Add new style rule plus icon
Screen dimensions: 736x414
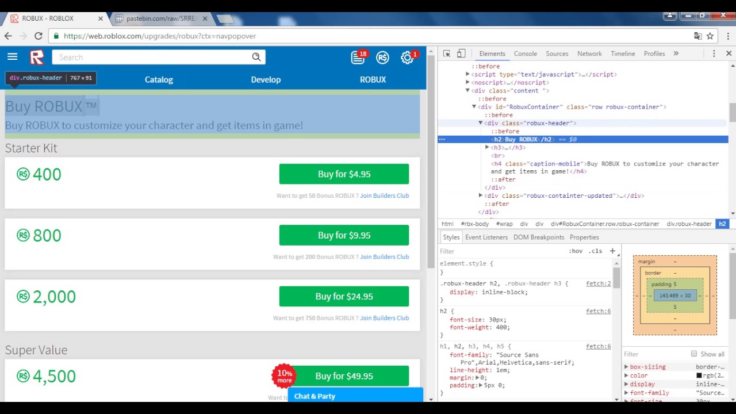[x=612, y=251]
